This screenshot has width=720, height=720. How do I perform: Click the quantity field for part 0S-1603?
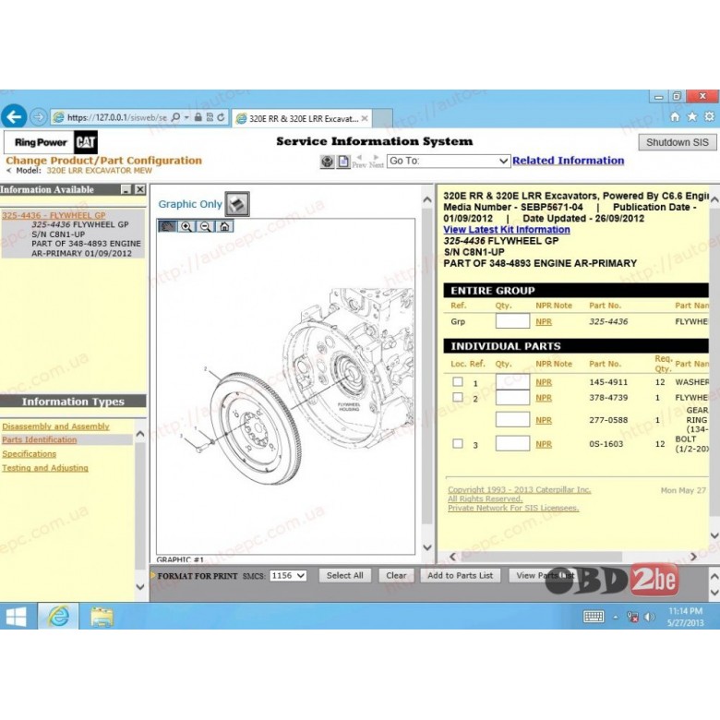coord(512,443)
